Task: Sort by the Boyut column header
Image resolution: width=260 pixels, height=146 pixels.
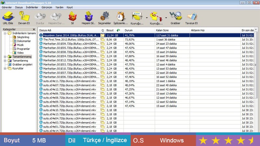Action: tap(114, 30)
